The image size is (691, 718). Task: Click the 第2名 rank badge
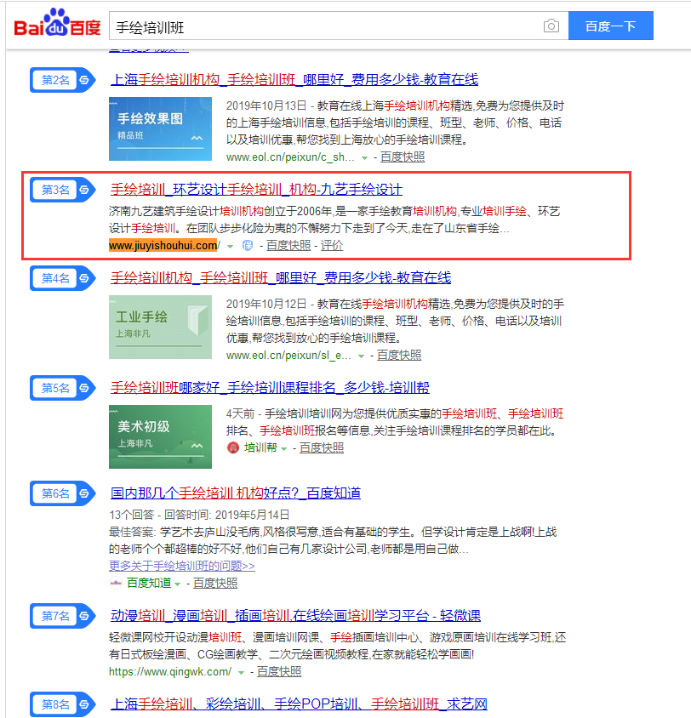[62, 80]
